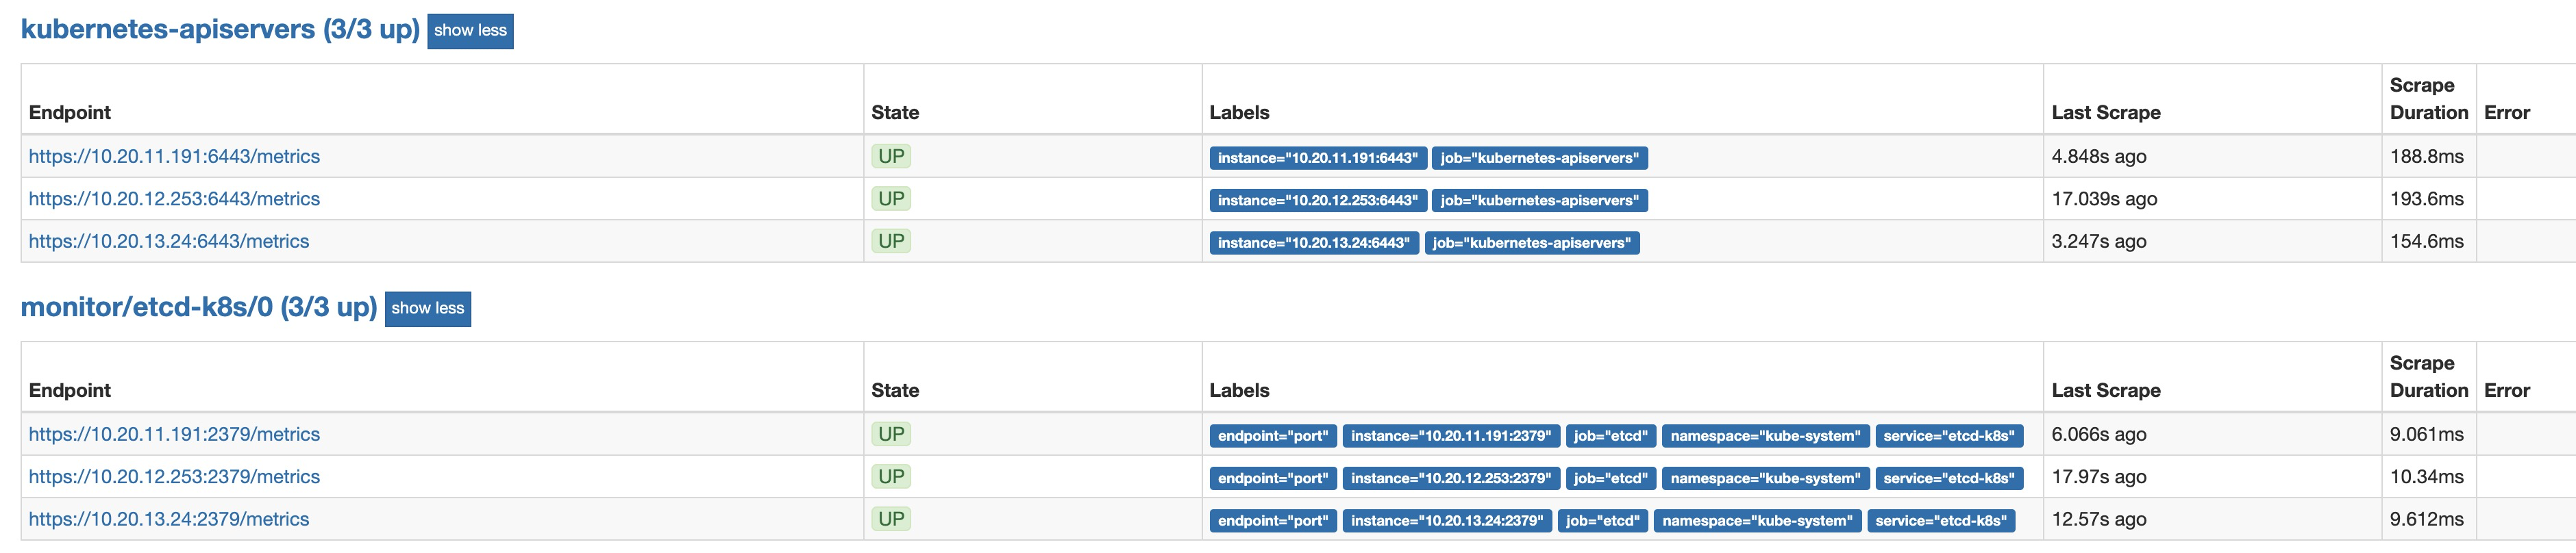The width and height of the screenshot is (2576, 553).
Task: Click UP state badge for 10.20.12.253:6443
Action: tap(891, 198)
